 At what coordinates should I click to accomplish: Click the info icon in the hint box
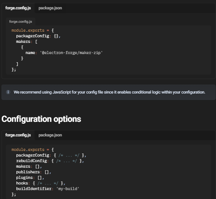coord(8,92)
